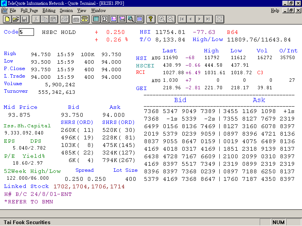Click the Save floppy disk icon
Screen dimensions: 302x226
(x=25, y=19)
